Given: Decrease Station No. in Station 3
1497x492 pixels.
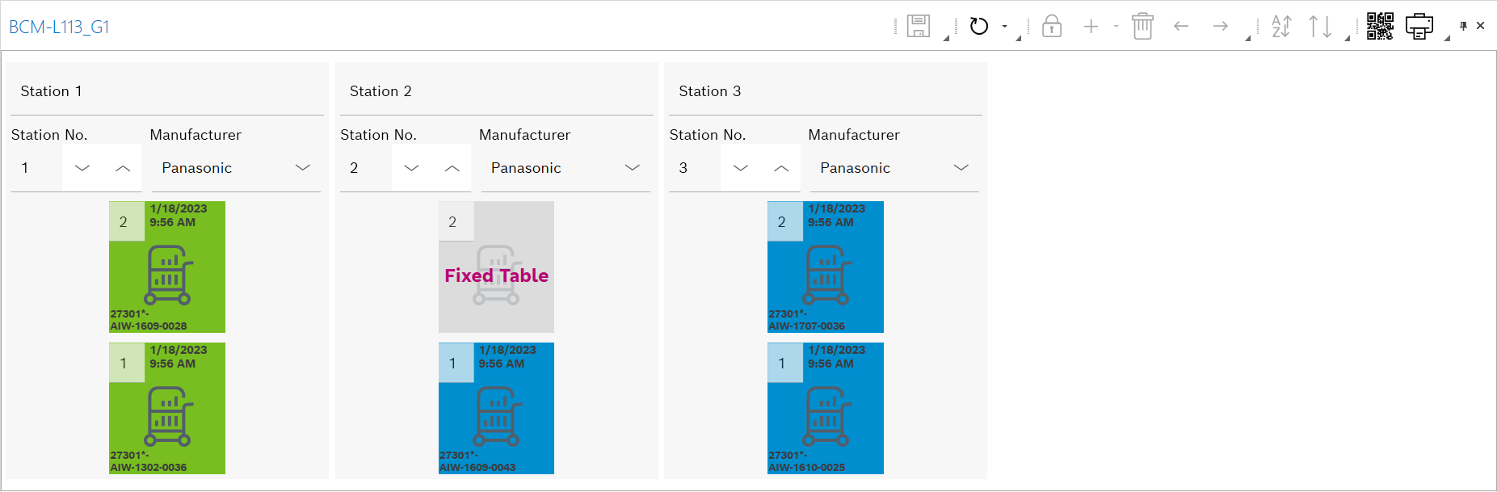Looking at the screenshot, I should (x=741, y=168).
